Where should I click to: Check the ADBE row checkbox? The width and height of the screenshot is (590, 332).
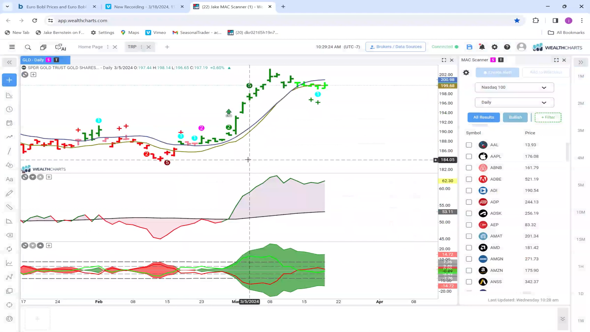[469, 179]
